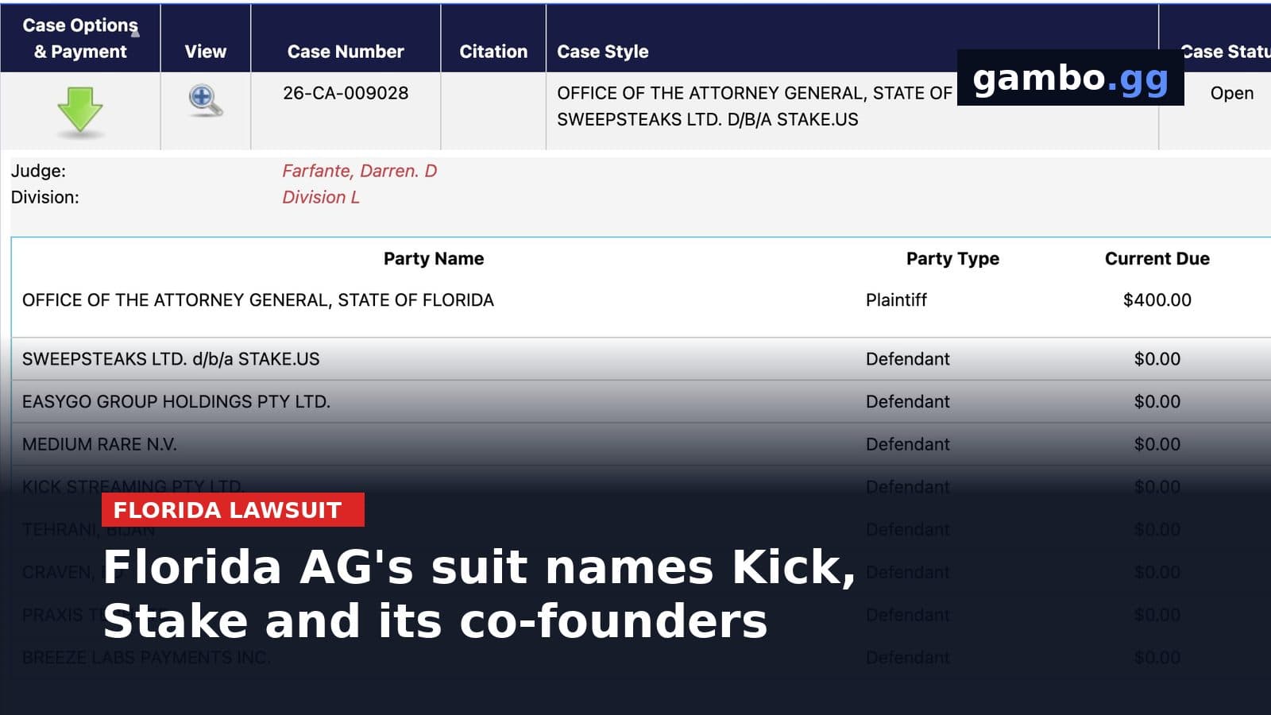Click Defendant type for Sweepsteaks Ltd. row
This screenshot has height=715, width=1271.
pyautogui.click(x=908, y=359)
